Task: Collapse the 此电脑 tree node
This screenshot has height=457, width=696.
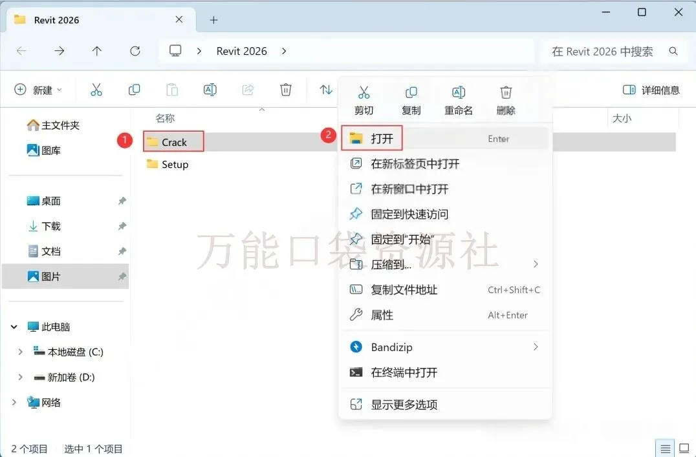Action: 14,327
